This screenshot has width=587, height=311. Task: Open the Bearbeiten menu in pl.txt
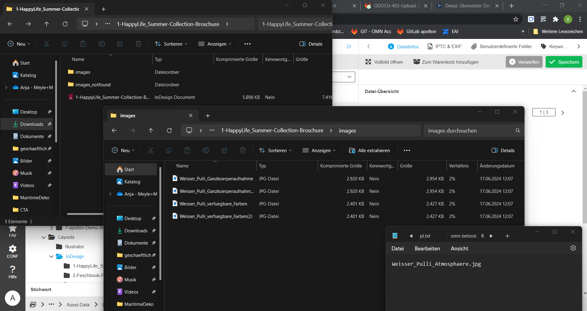[427, 248]
